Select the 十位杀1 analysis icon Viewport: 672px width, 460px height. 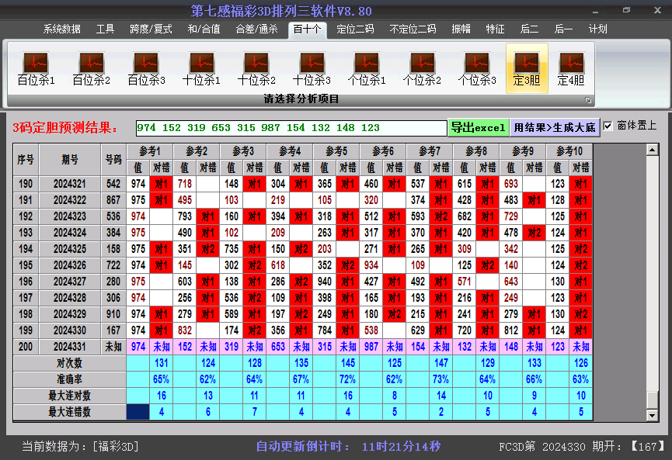[x=201, y=69]
